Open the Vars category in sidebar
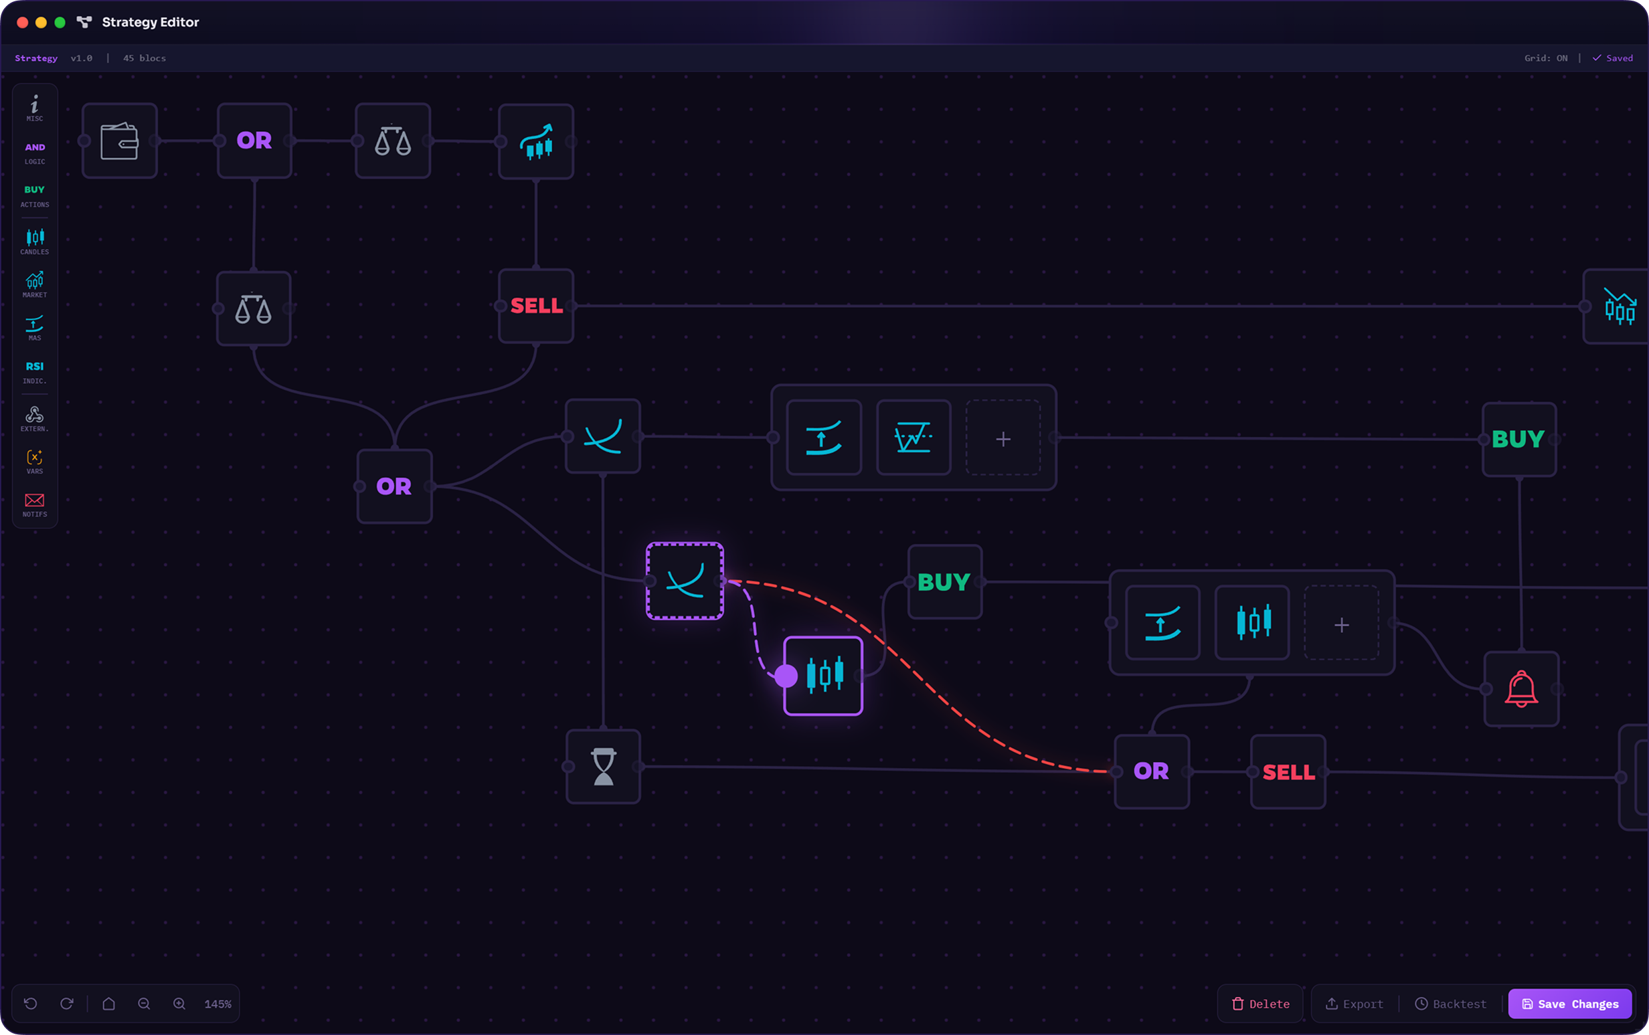Screen dimensions: 1649x1035 pos(34,462)
